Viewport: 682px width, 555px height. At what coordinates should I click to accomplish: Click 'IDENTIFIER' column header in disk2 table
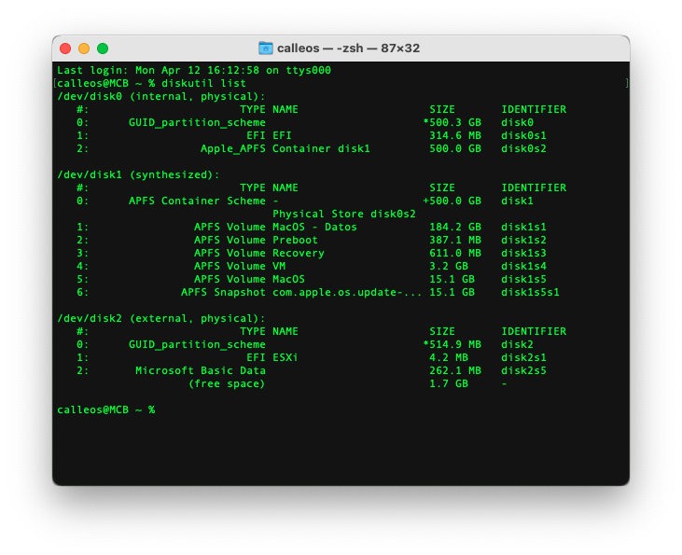(534, 331)
